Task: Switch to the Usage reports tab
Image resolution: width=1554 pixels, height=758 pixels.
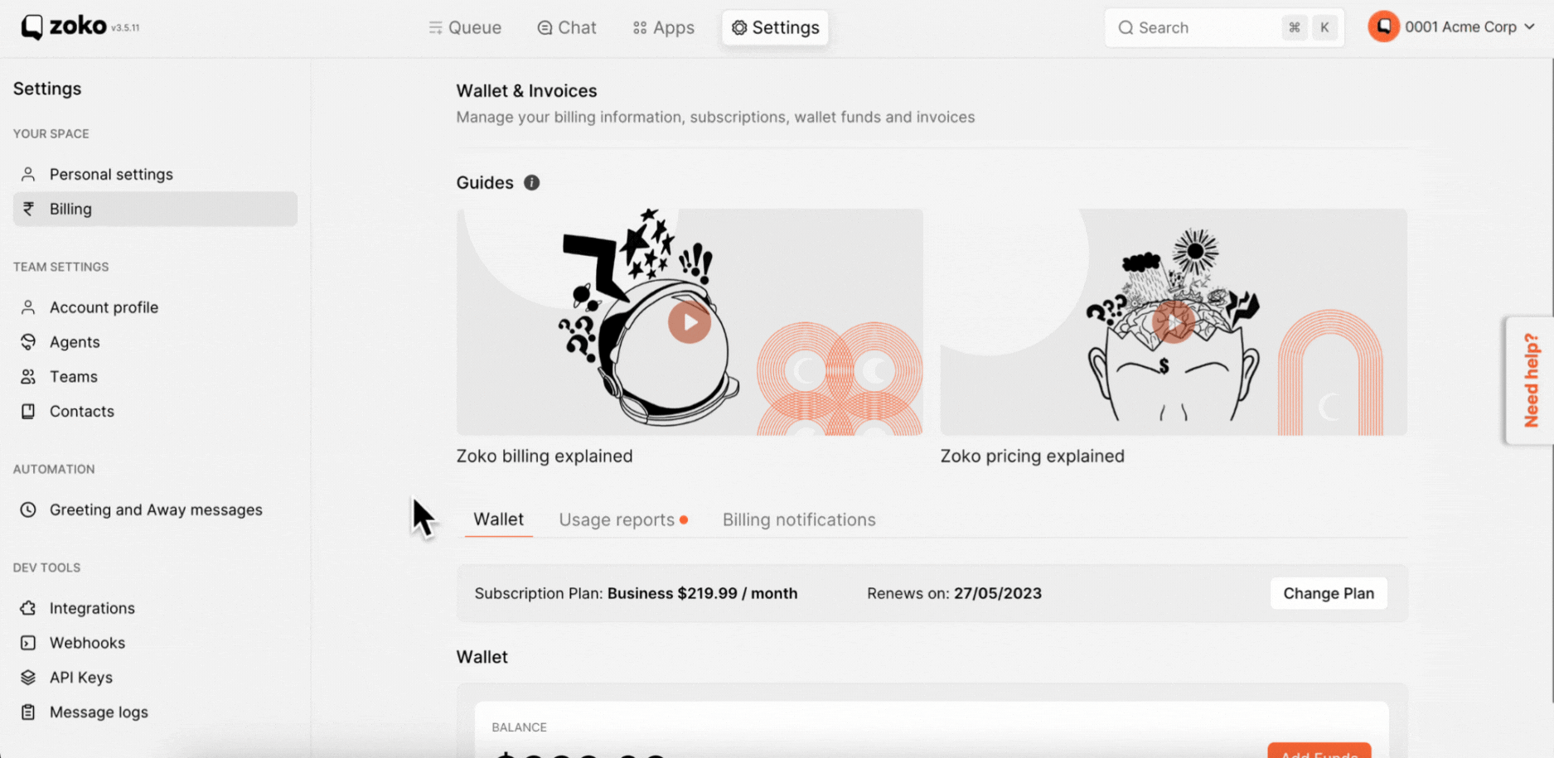Action: click(622, 519)
